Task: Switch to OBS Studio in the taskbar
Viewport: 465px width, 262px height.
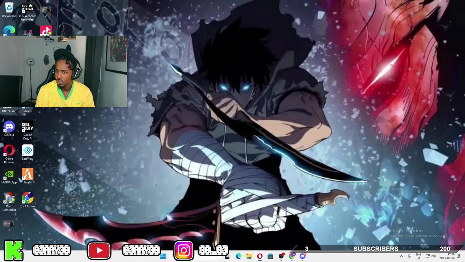Action: [x=281, y=256]
